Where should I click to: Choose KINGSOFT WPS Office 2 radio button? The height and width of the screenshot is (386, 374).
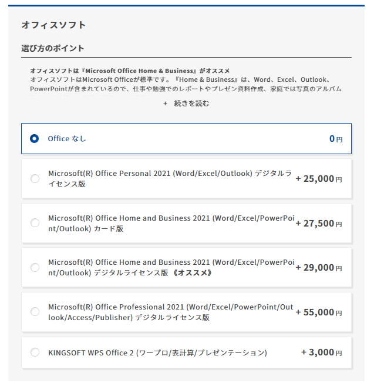[35, 352]
